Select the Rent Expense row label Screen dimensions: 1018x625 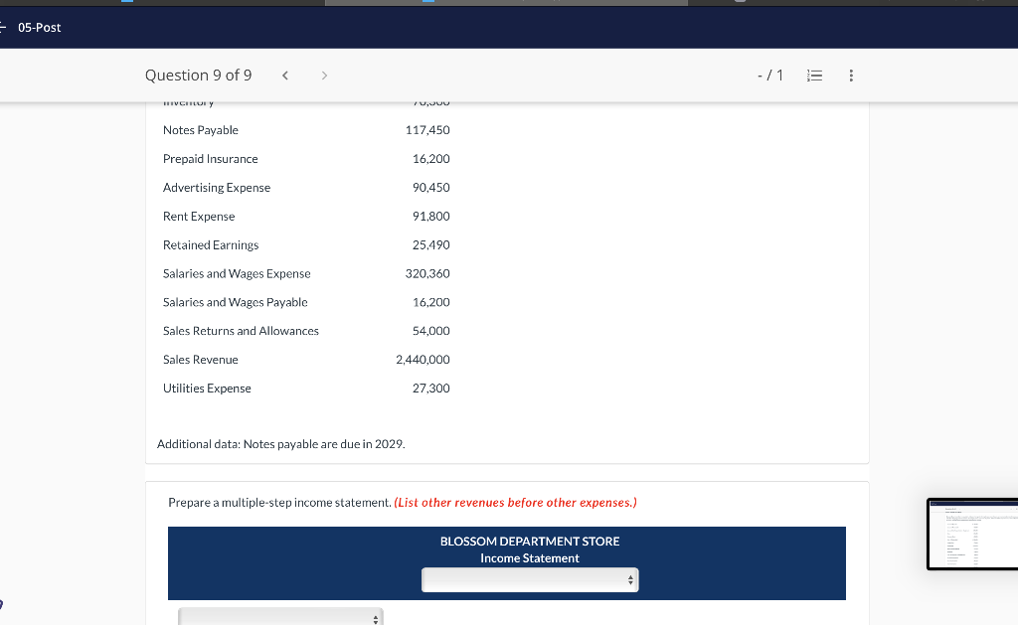[199, 217]
